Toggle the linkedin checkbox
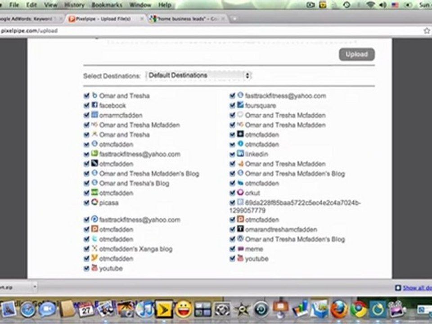432x324 pixels. point(232,154)
